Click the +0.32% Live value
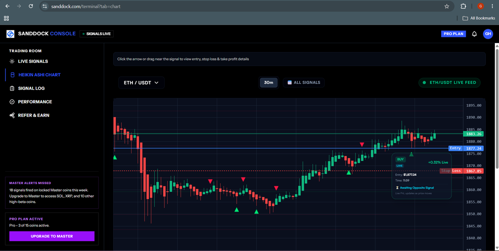The width and height of the screenshot is (499, 251). tap(438, 162)
